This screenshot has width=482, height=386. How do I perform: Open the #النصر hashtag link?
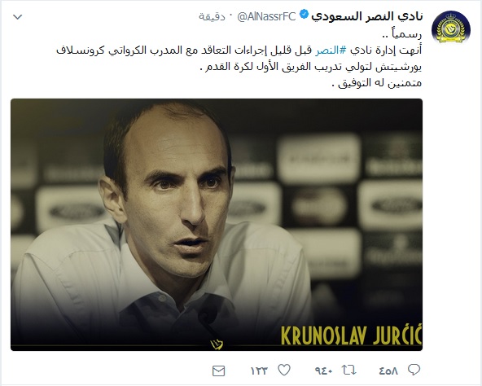point(331,50)
